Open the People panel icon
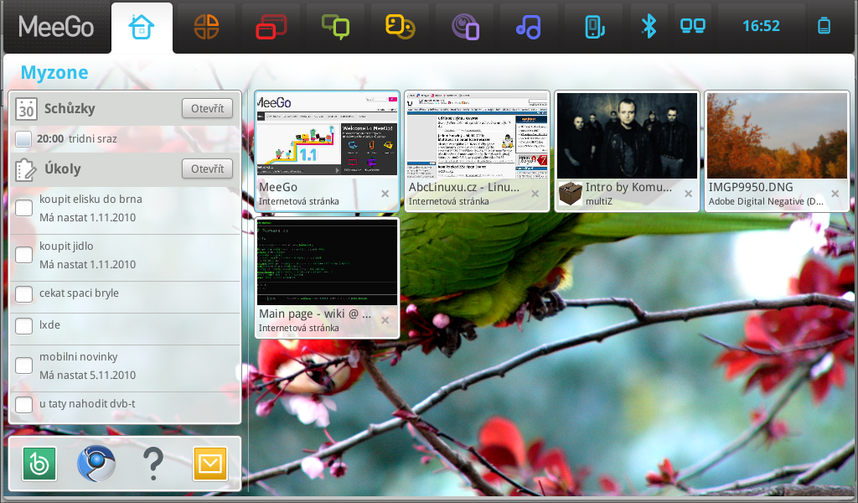858x503 pixels. pyautogui.click(x=400, y=26)
